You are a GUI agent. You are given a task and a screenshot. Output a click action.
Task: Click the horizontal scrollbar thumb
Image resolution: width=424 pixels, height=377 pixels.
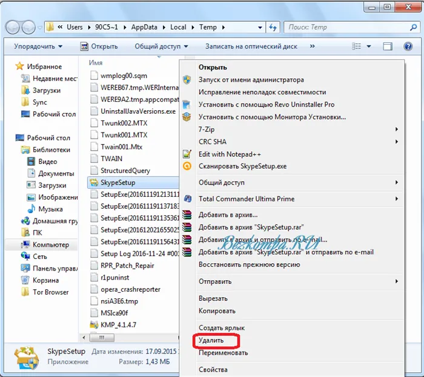(102, 338)
